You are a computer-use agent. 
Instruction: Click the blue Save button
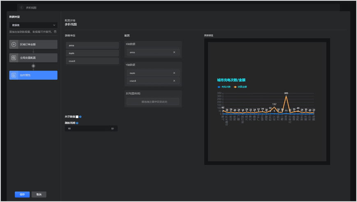[x=22, y=195]
